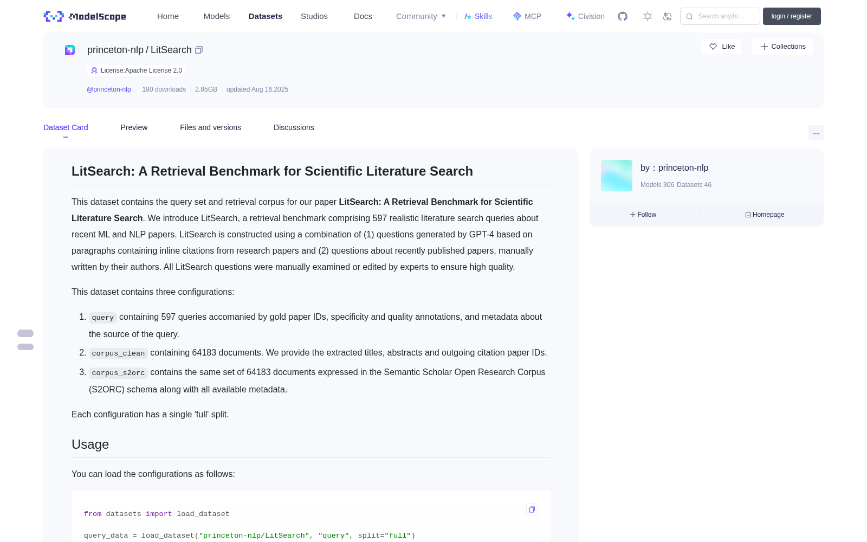
Task: Expand the Community dropdown menu
Action: [421, 16]
